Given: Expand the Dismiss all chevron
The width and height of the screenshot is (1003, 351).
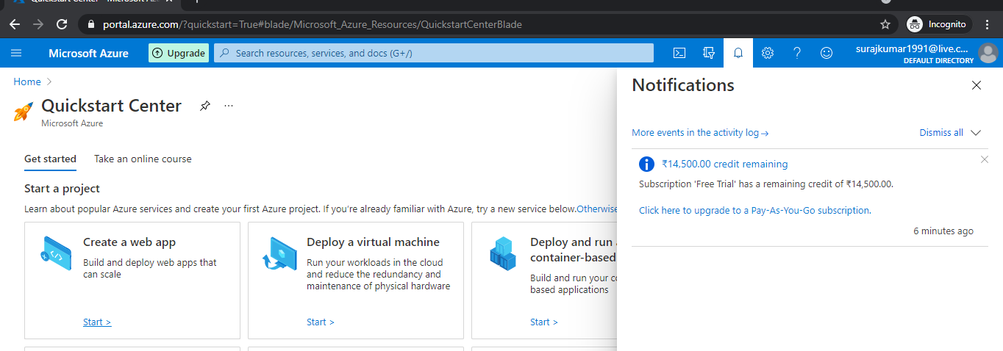Looking at the screenshot, I should pos(976,133).
